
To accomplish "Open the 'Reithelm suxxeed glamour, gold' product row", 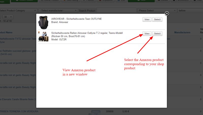I will [x=18, y=53].
